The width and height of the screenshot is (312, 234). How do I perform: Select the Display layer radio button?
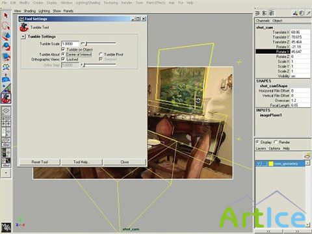(x=257, y=142)
